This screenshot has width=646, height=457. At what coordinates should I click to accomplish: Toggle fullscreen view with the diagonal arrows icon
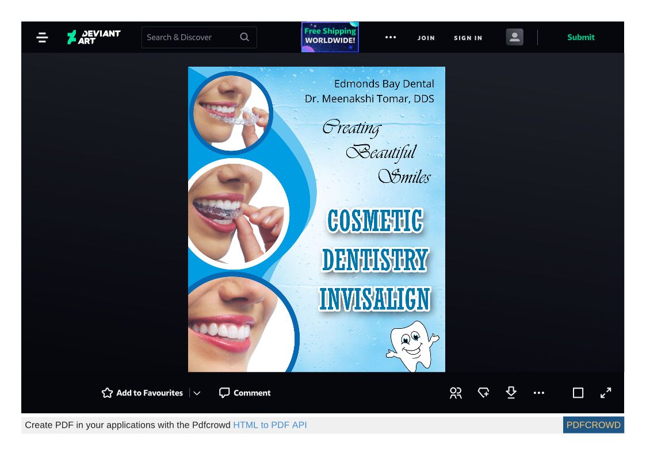606,393
